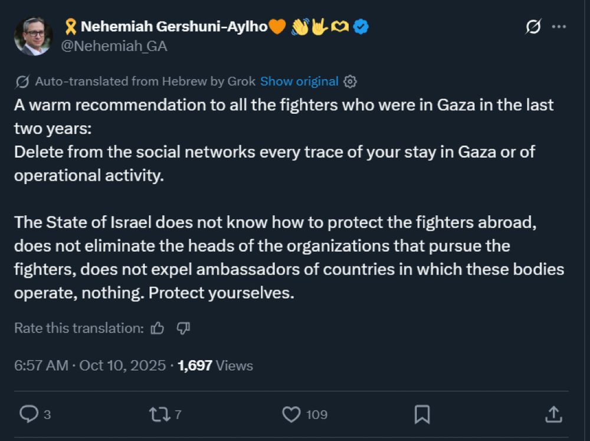Open the translation settings gear
This screenshot has height=441, width=590.
[x=350, y=81]
